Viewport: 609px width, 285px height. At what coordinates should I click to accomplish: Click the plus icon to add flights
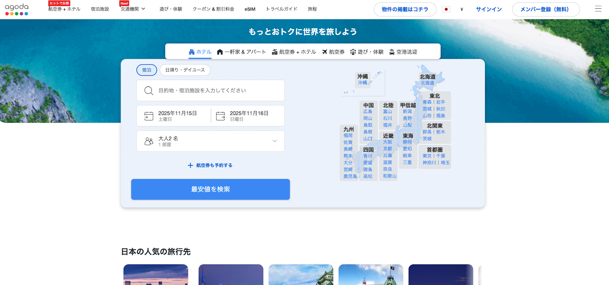(x=190, y=165)
